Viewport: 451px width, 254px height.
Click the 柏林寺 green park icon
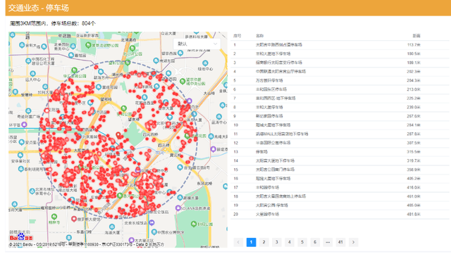[x=54, y=217]
